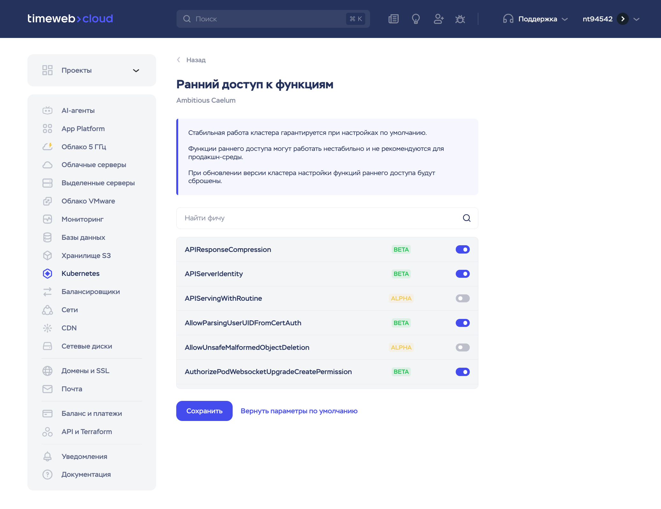Click the lightbulb ideas icon
The width and height of the screenshot is (661, 509).
tap(416, 19)
